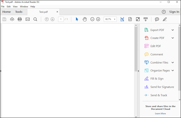Close the Test.pdf tab
The height and width of the screenshot is (118, 181).
(57, 12)
